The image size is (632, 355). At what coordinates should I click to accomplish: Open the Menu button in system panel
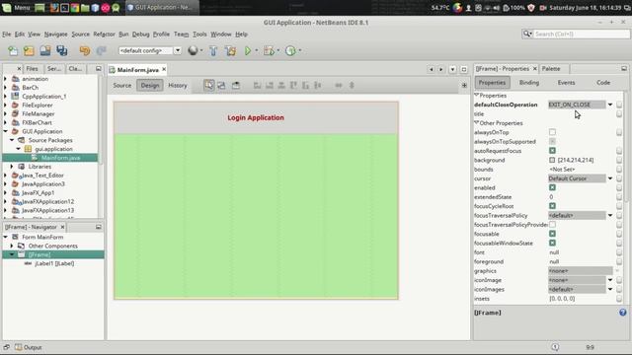coord(16,7)
